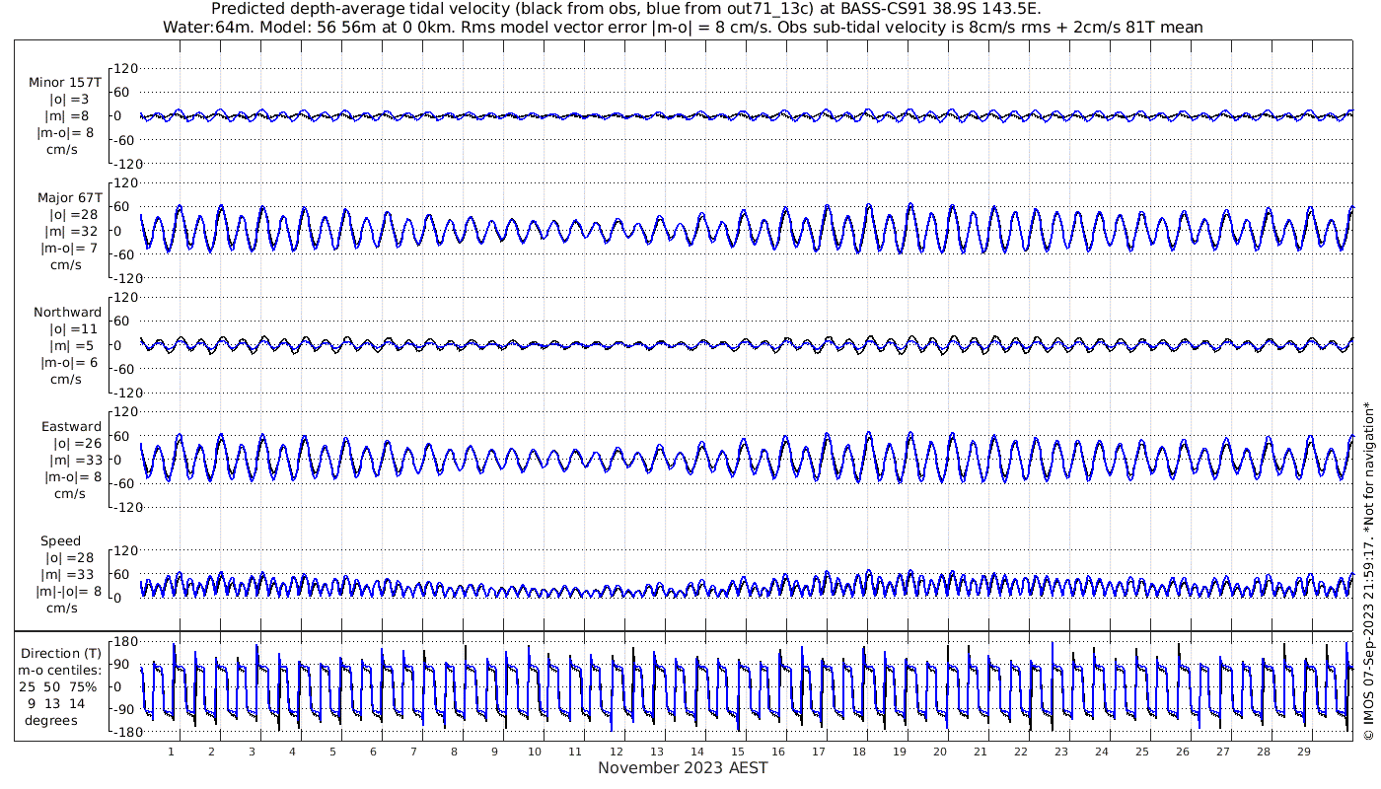Click day 29 tick on time axis
Screen dimensions: 1381x789
pyautogui.click(x=1304, y=752)
